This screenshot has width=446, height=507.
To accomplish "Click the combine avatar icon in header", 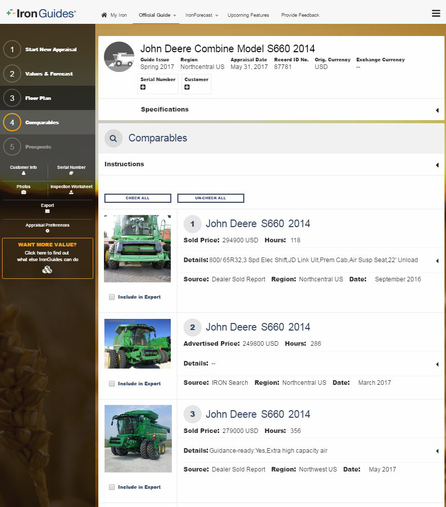I will point(119,57).
